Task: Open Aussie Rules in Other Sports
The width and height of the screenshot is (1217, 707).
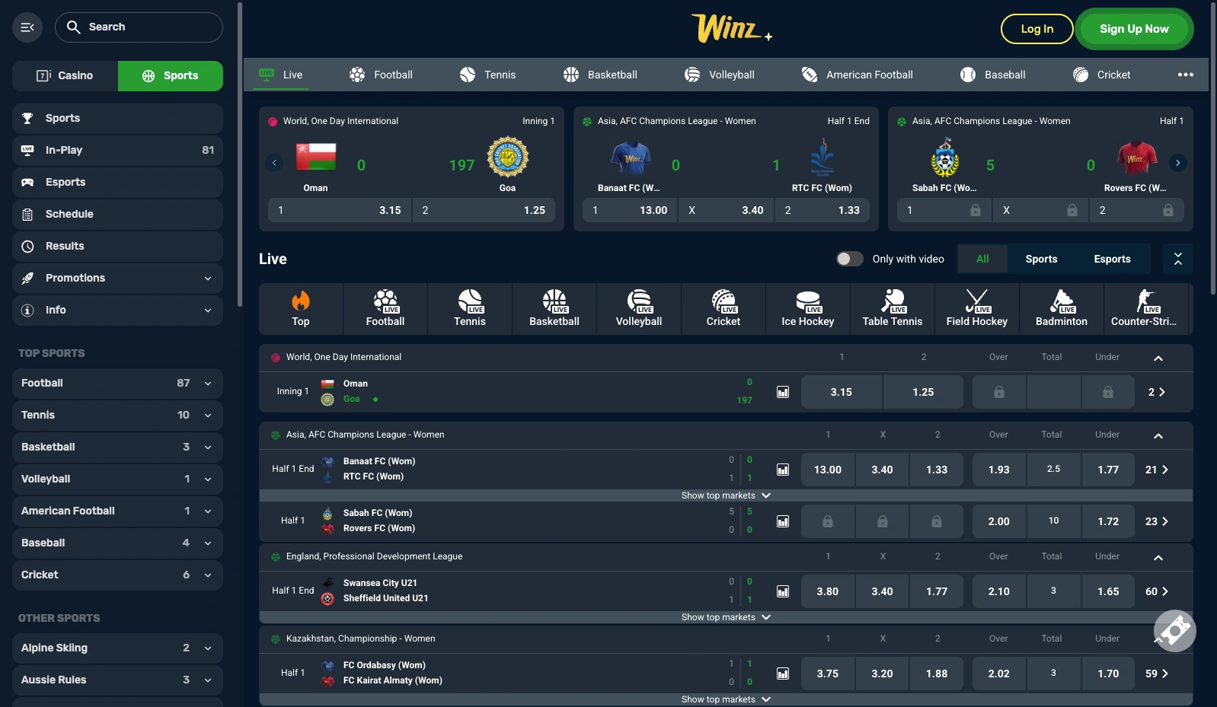Action: coord(117,680)
